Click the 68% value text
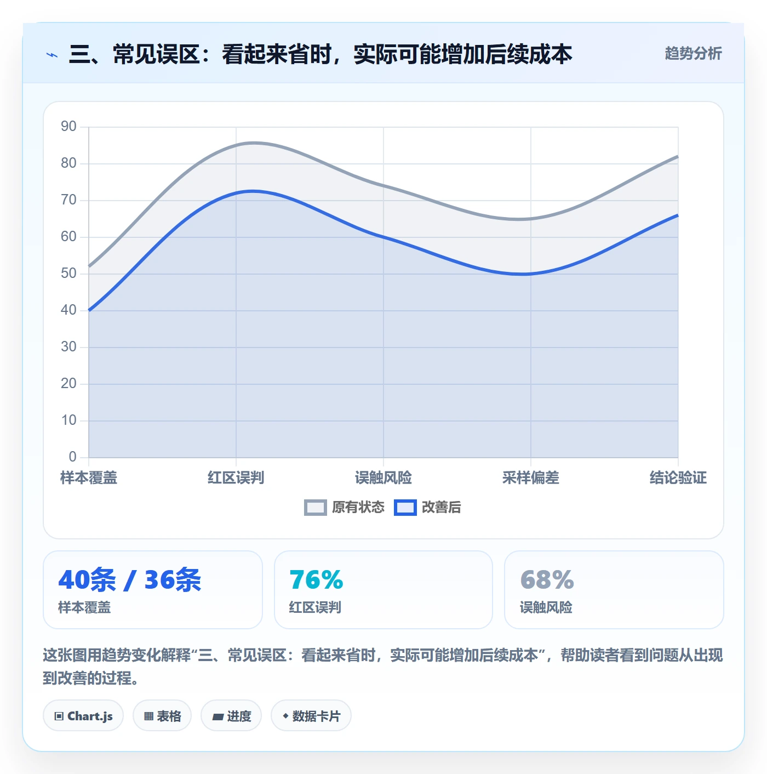 pos(547,579)
